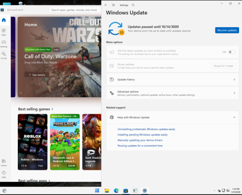Switch to Settings gear taskbar icon

pyautogui.click(x=145, y=191)
